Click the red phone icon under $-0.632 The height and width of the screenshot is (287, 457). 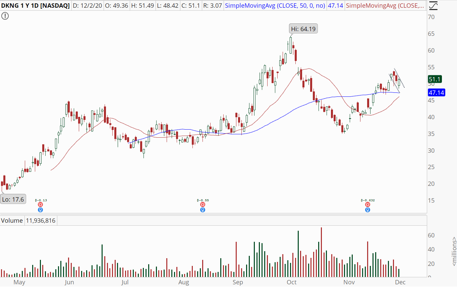[x=368, y=204]
